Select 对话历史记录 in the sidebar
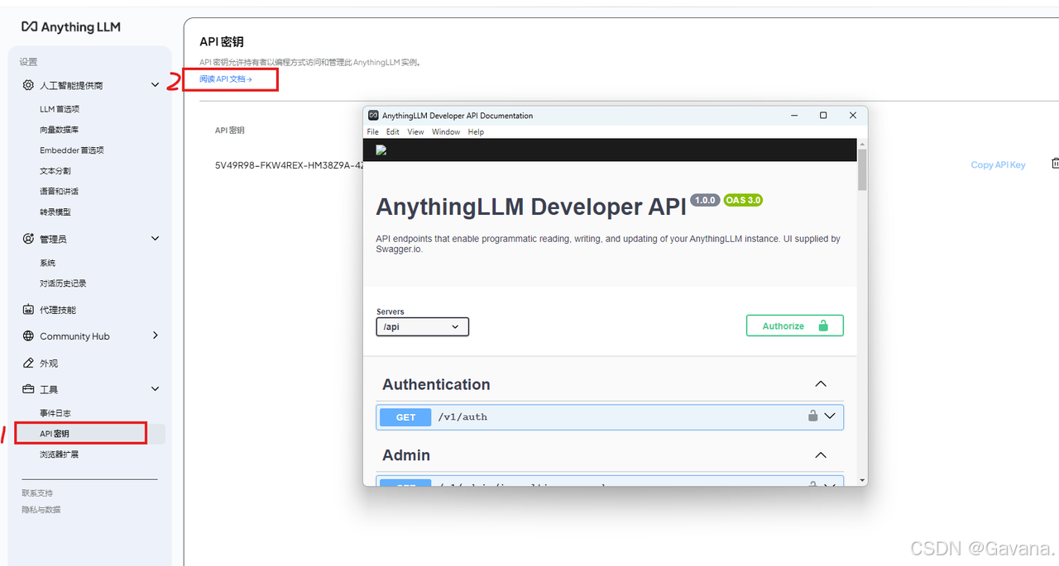Image resolution: width=1059 pixels, height=566 pixels. (63, 283)
